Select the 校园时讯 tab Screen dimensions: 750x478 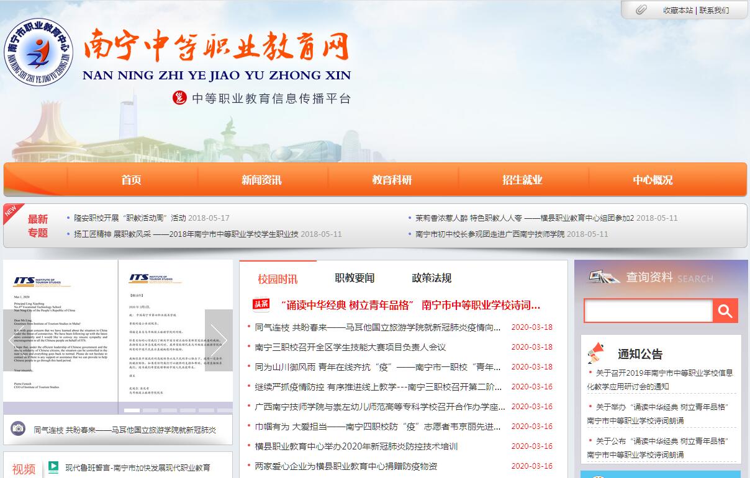tap(278, 278)
